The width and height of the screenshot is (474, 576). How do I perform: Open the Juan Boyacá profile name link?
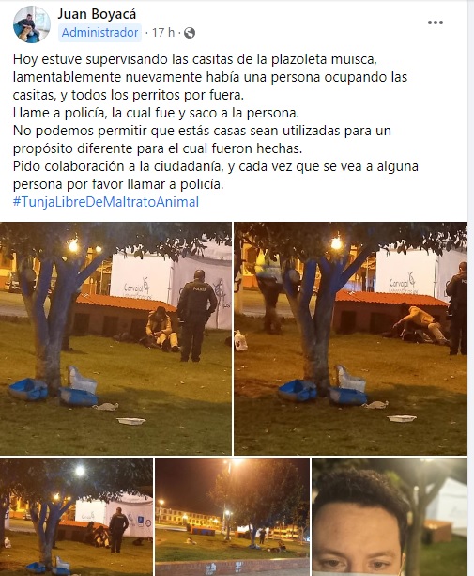click(97, 14)
